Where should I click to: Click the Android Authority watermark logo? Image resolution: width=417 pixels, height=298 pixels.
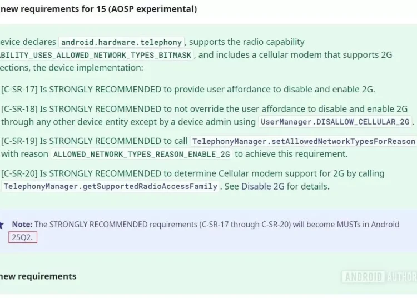click(x=379, y=277)
